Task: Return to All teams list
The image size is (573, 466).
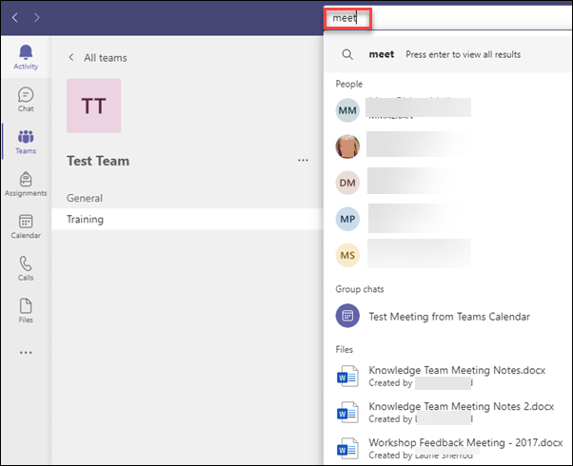Action: [98, 58]
